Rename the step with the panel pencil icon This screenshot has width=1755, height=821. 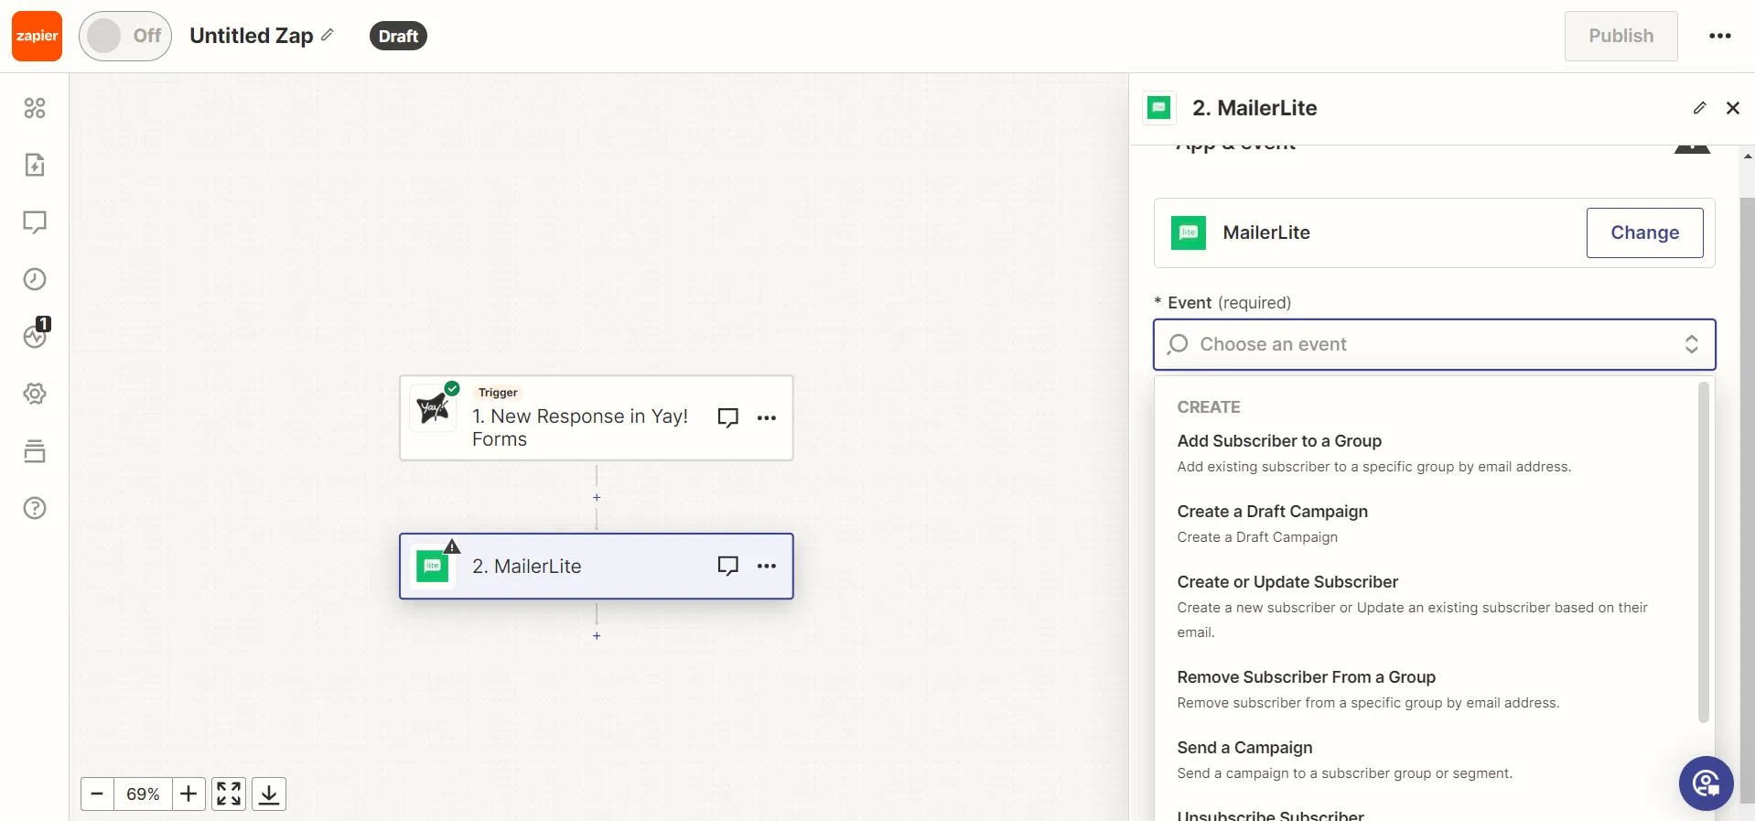1699,108
